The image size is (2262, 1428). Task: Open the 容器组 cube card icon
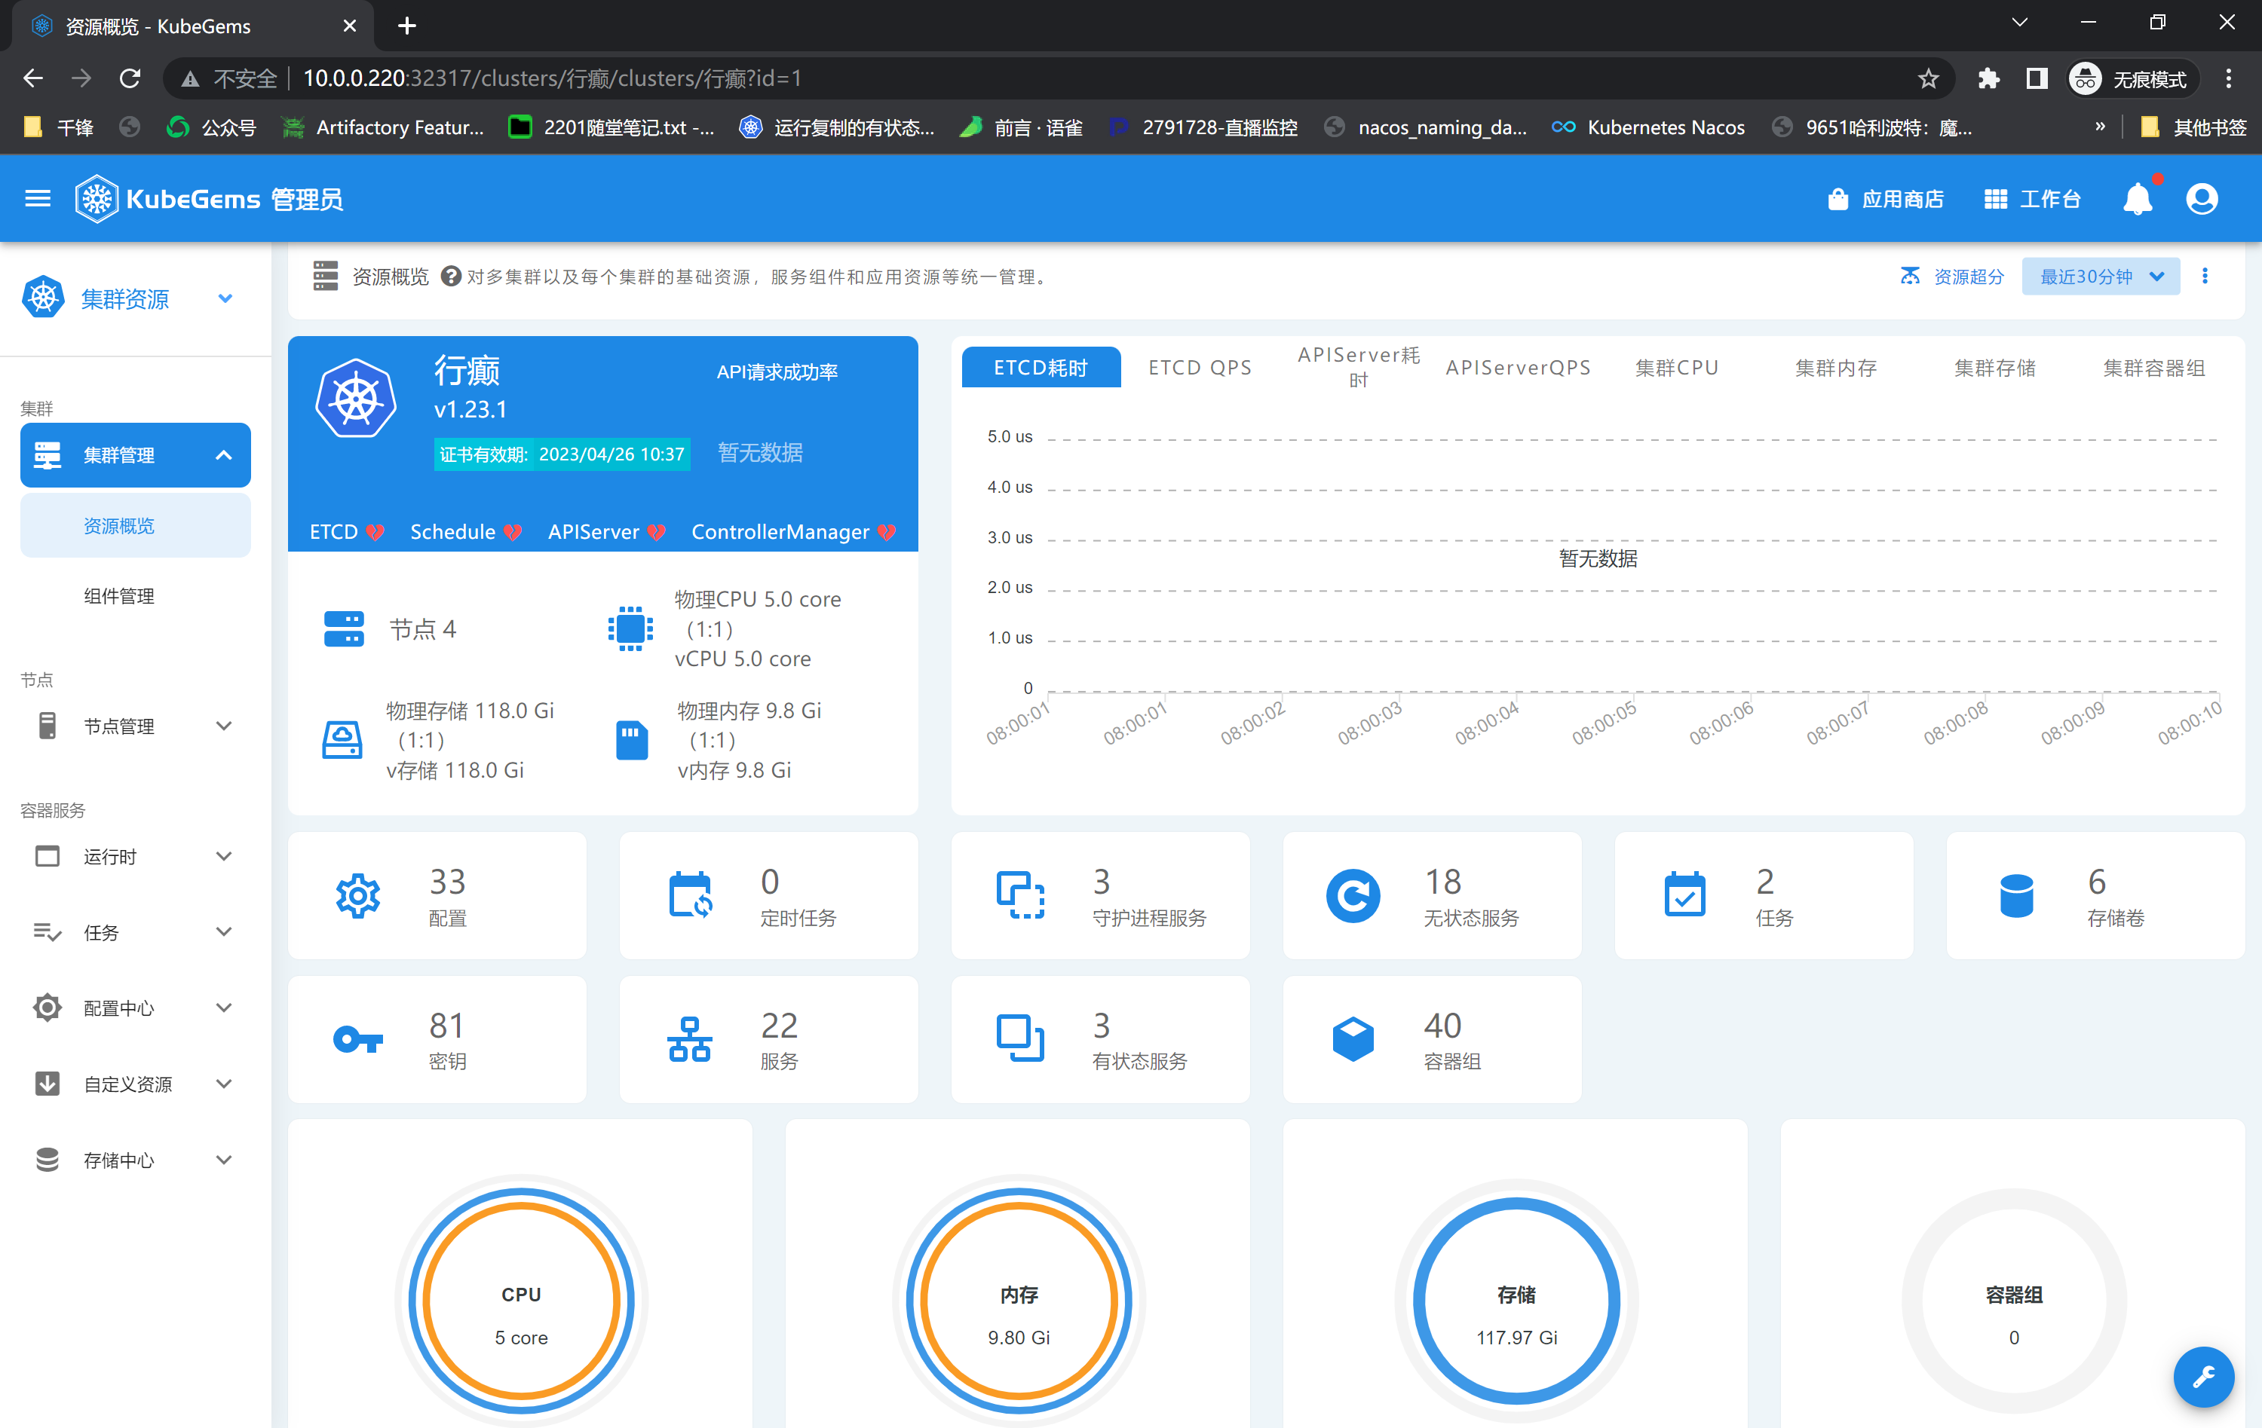pos(1353,1039)
